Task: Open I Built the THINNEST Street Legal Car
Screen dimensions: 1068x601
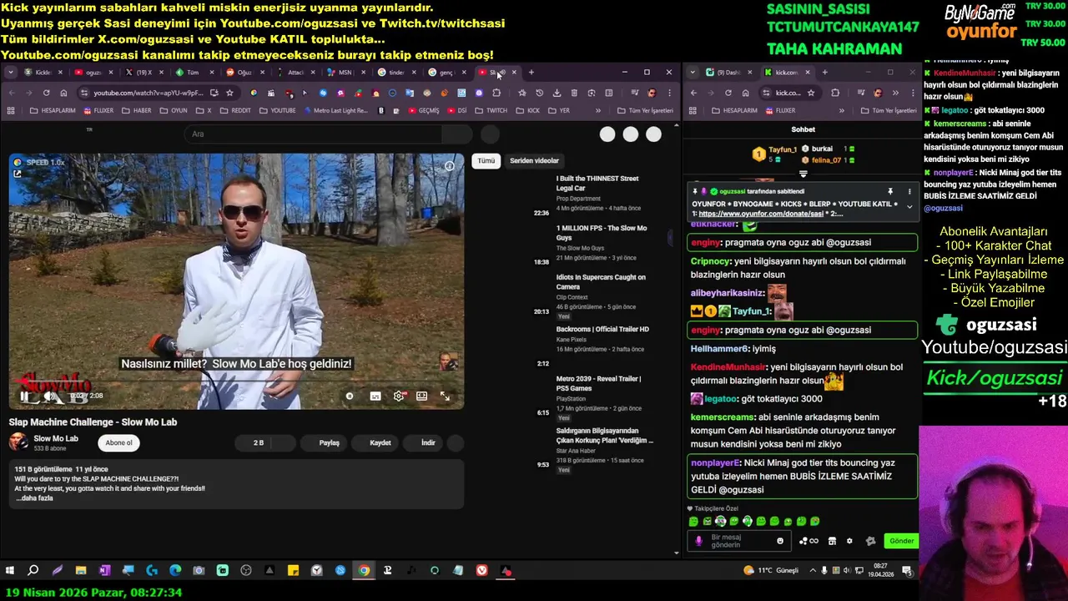Action: pos(597,183)
